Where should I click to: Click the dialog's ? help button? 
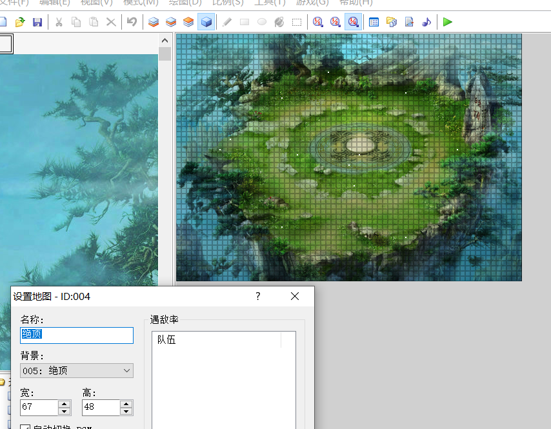pos(258,296)
